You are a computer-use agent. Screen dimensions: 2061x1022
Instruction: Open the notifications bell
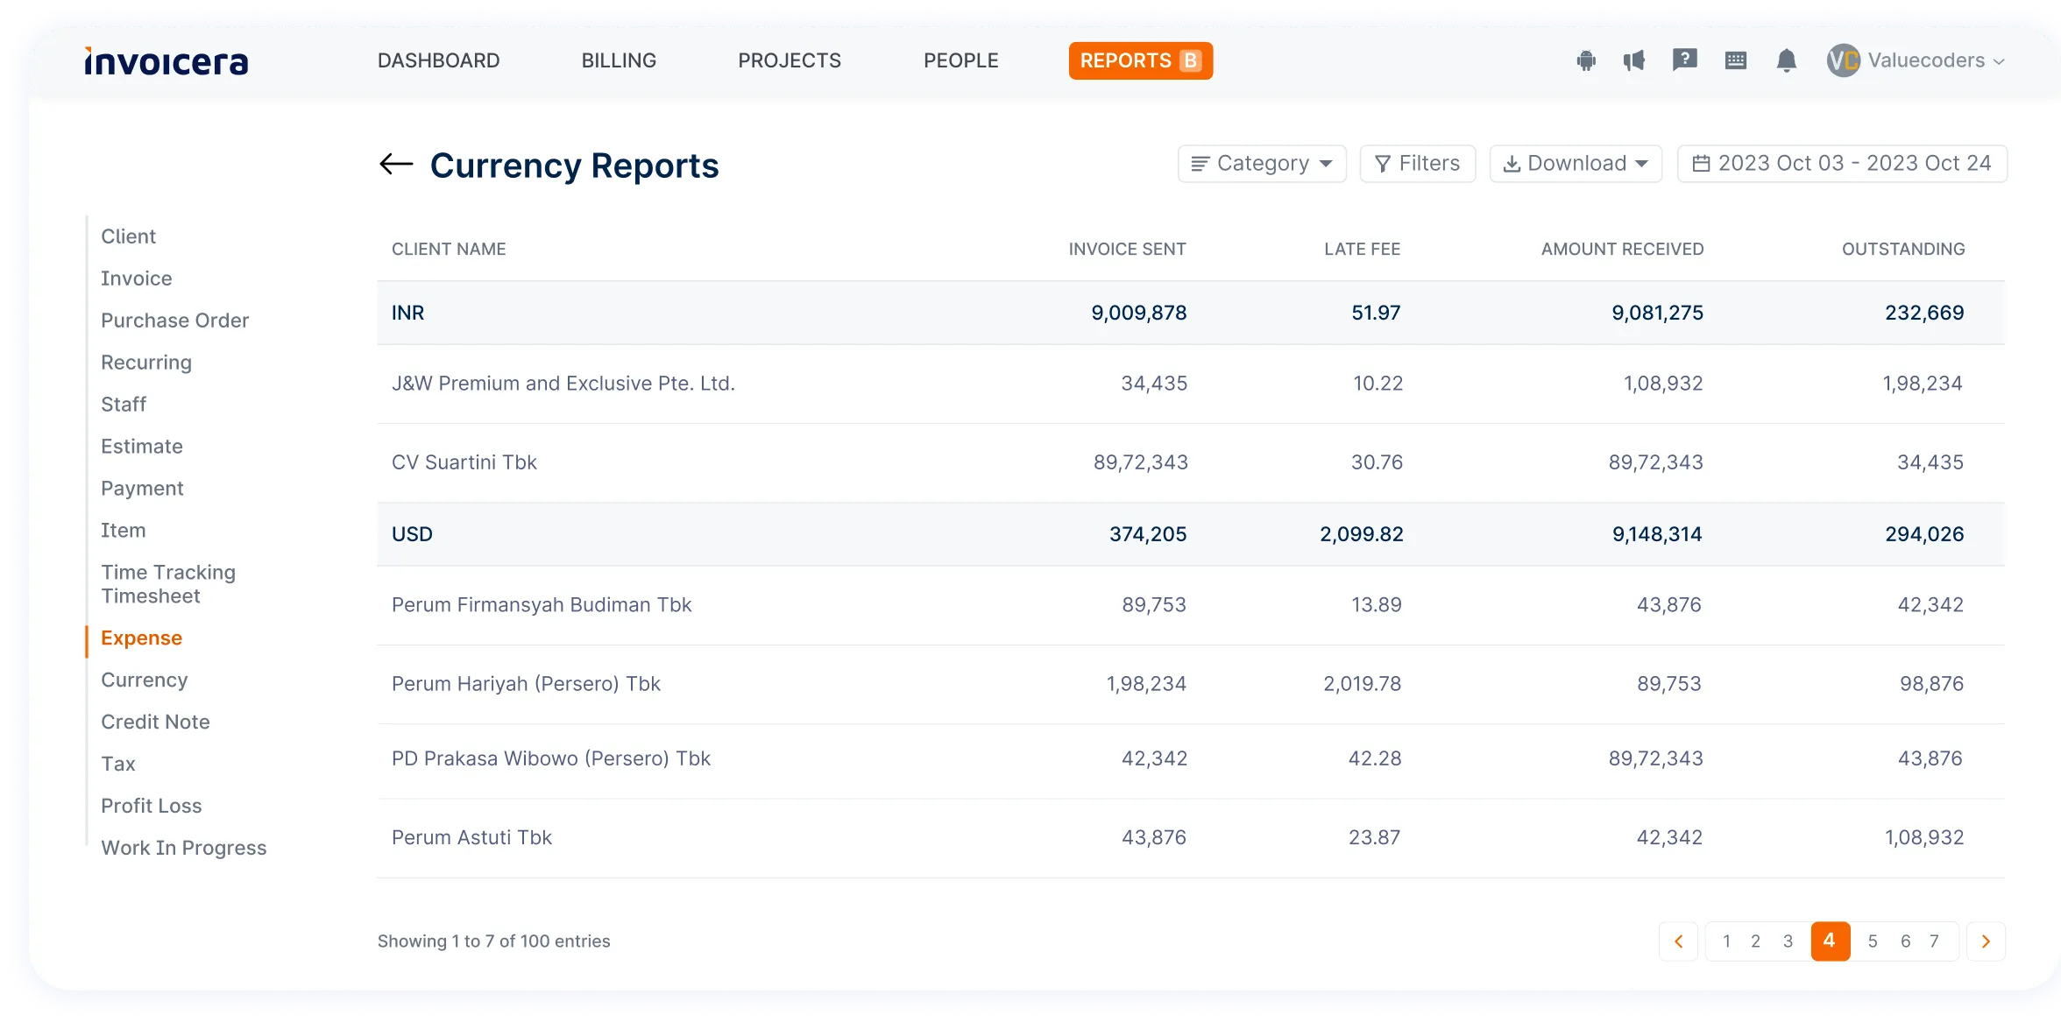(x=1787, y=60)
